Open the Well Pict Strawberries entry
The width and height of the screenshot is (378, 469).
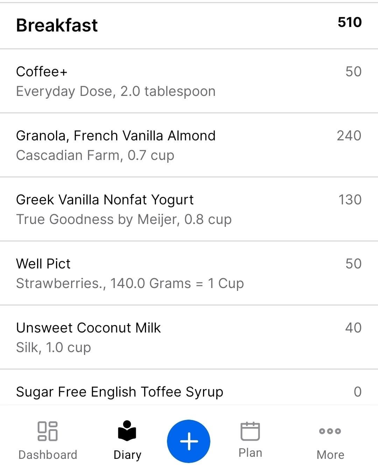[189, 273]
